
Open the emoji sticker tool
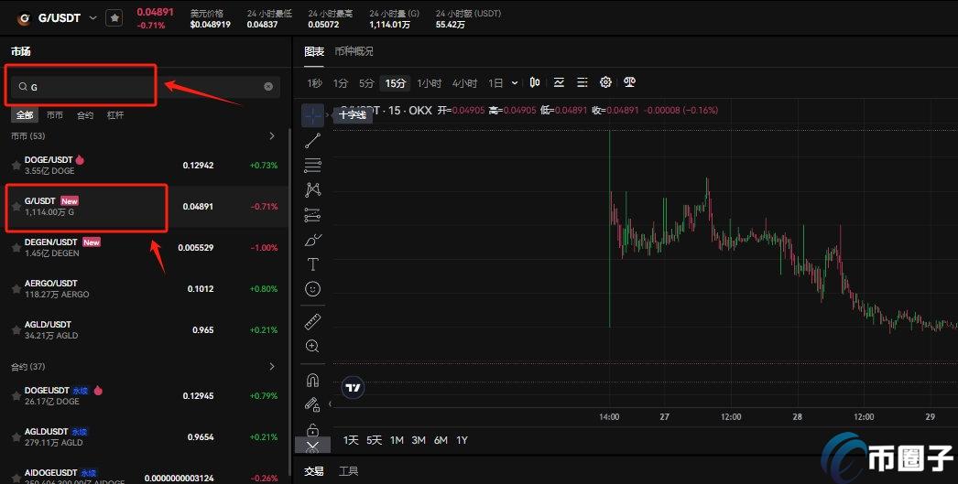point(313,289)
